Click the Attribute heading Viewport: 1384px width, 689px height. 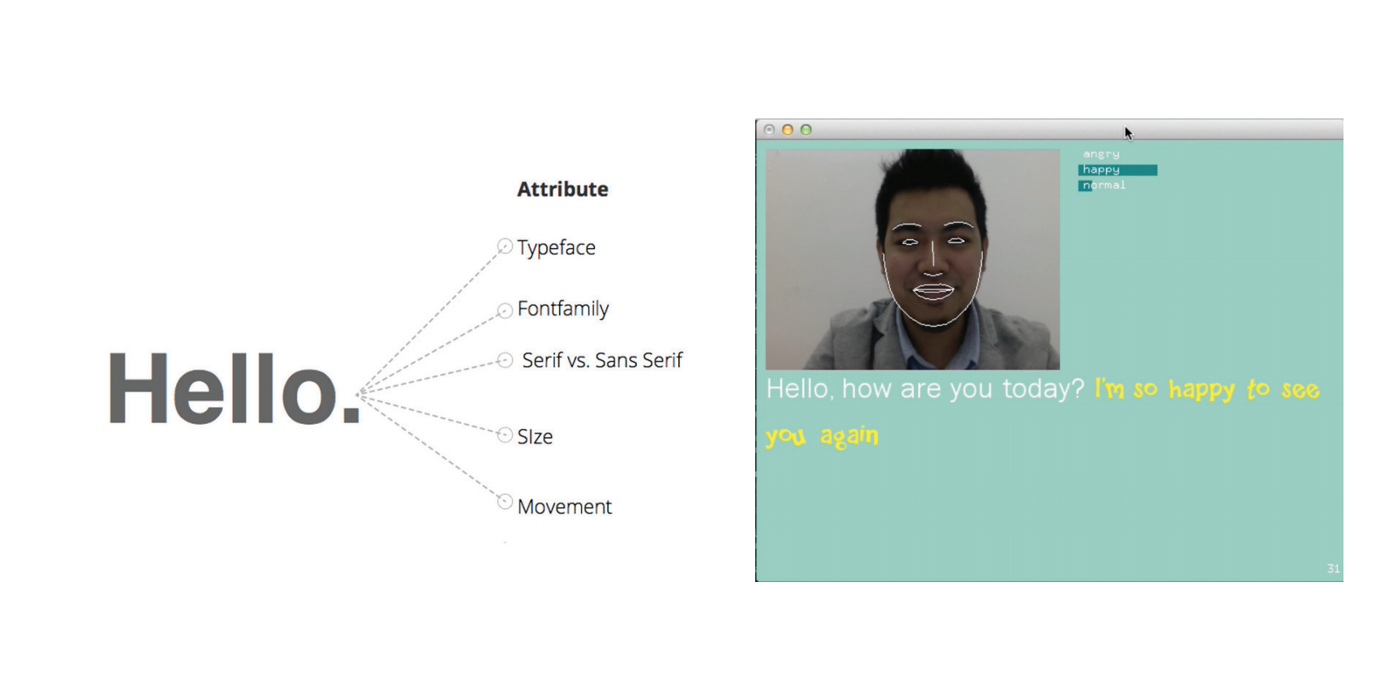point(562,189)
